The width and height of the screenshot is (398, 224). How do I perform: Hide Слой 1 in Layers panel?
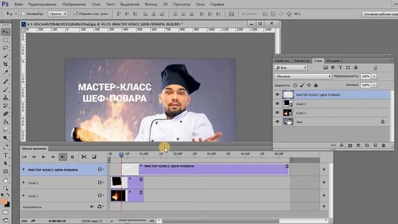click(x=277, y=113)
